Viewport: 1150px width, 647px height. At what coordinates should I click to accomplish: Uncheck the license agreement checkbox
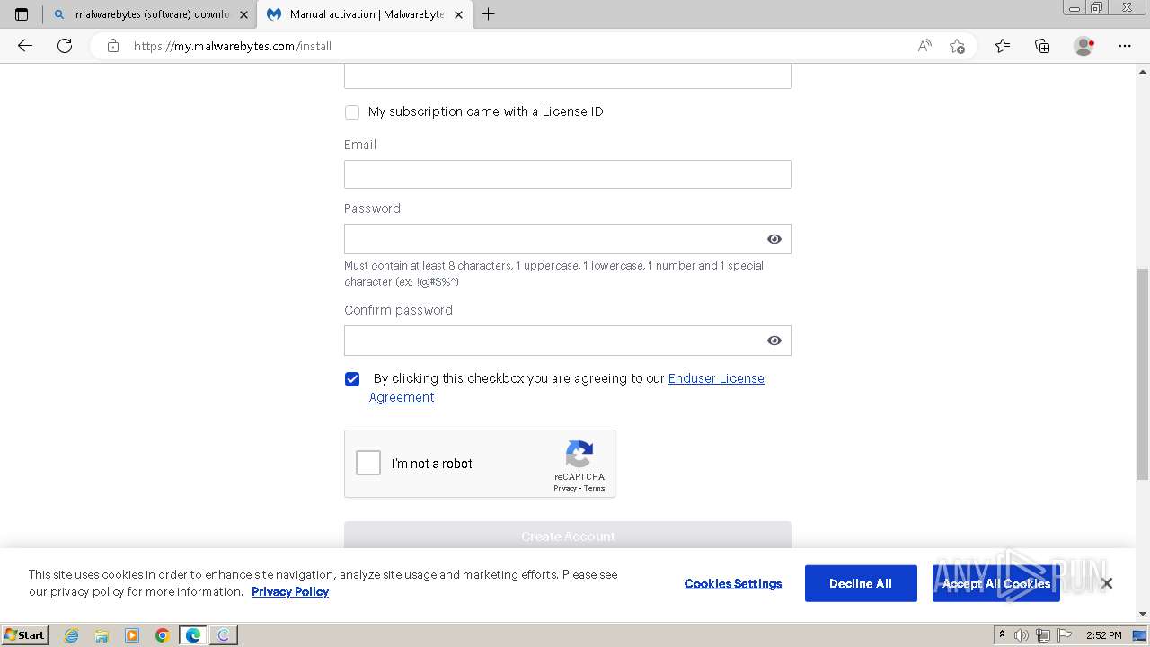352,379
